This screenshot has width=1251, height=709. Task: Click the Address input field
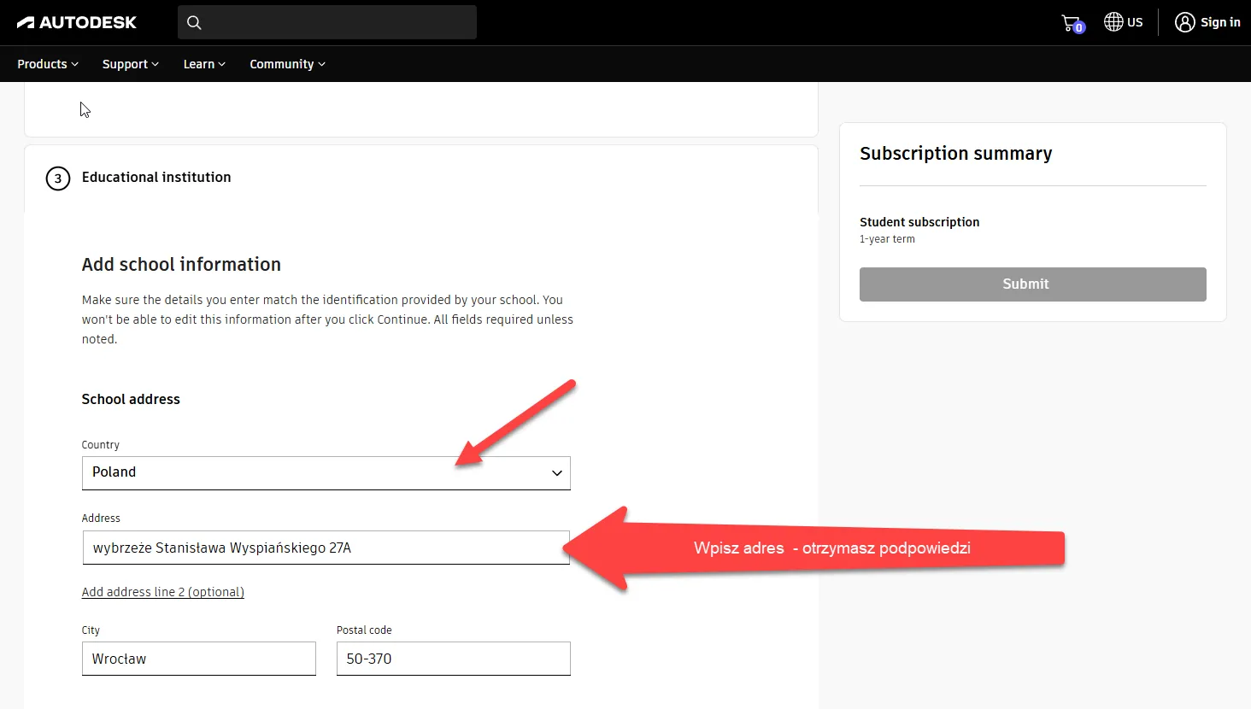[325, 548]
